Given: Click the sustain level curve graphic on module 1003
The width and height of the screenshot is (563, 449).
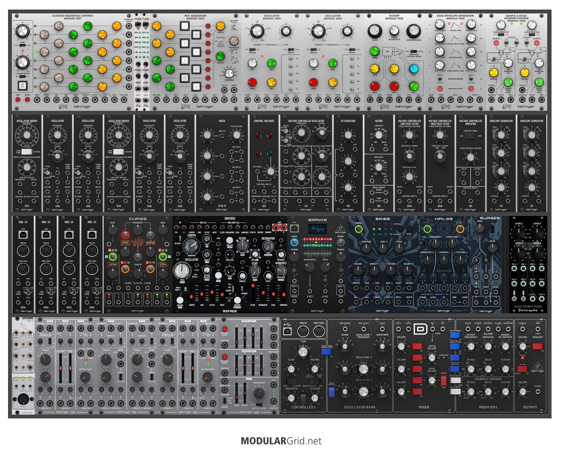Looking at the screenshot, I should pyautogui.click(x=455, y=53).
